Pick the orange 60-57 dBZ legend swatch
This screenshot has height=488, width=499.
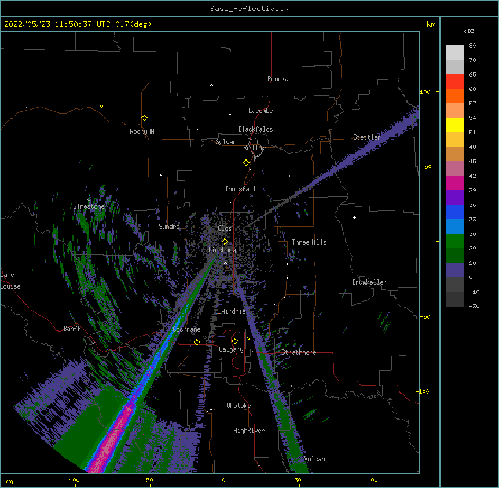click(x=455, y=96)
